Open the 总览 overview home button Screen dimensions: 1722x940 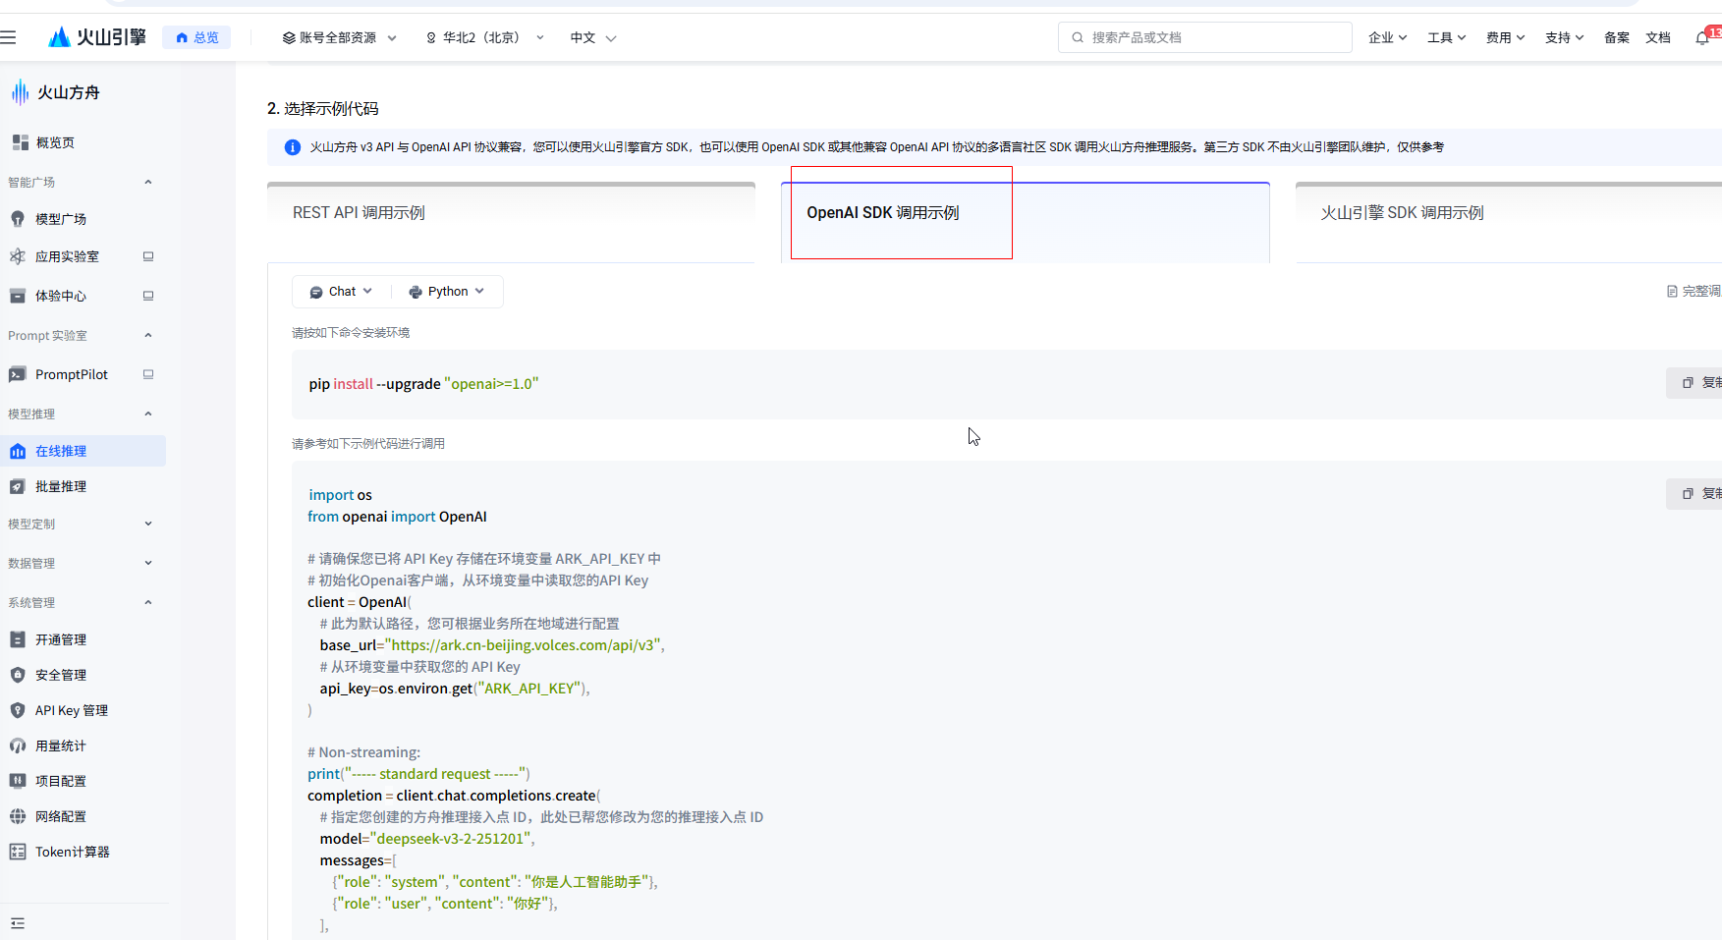(196, 37)
